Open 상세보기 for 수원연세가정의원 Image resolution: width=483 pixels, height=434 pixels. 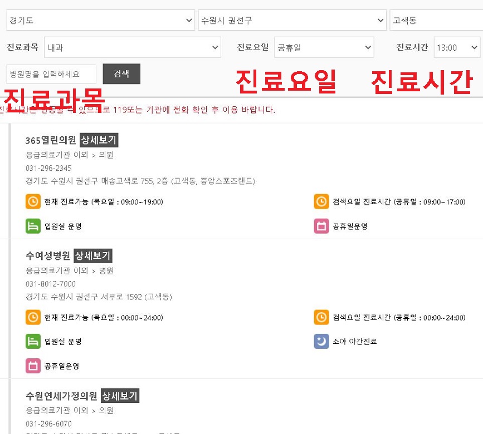(120, 396)
